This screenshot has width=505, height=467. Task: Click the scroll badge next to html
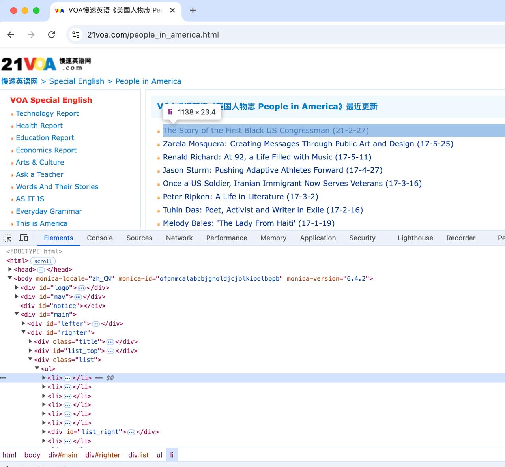tap(43, 261)
